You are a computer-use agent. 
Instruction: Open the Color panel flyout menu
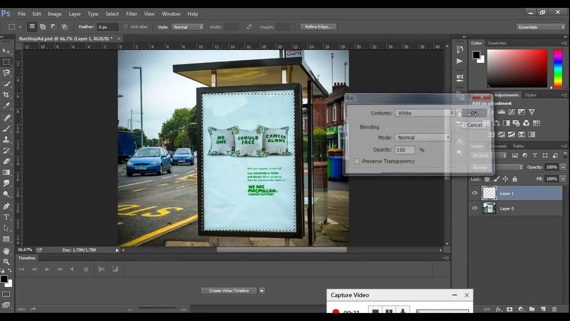[564, 43]
